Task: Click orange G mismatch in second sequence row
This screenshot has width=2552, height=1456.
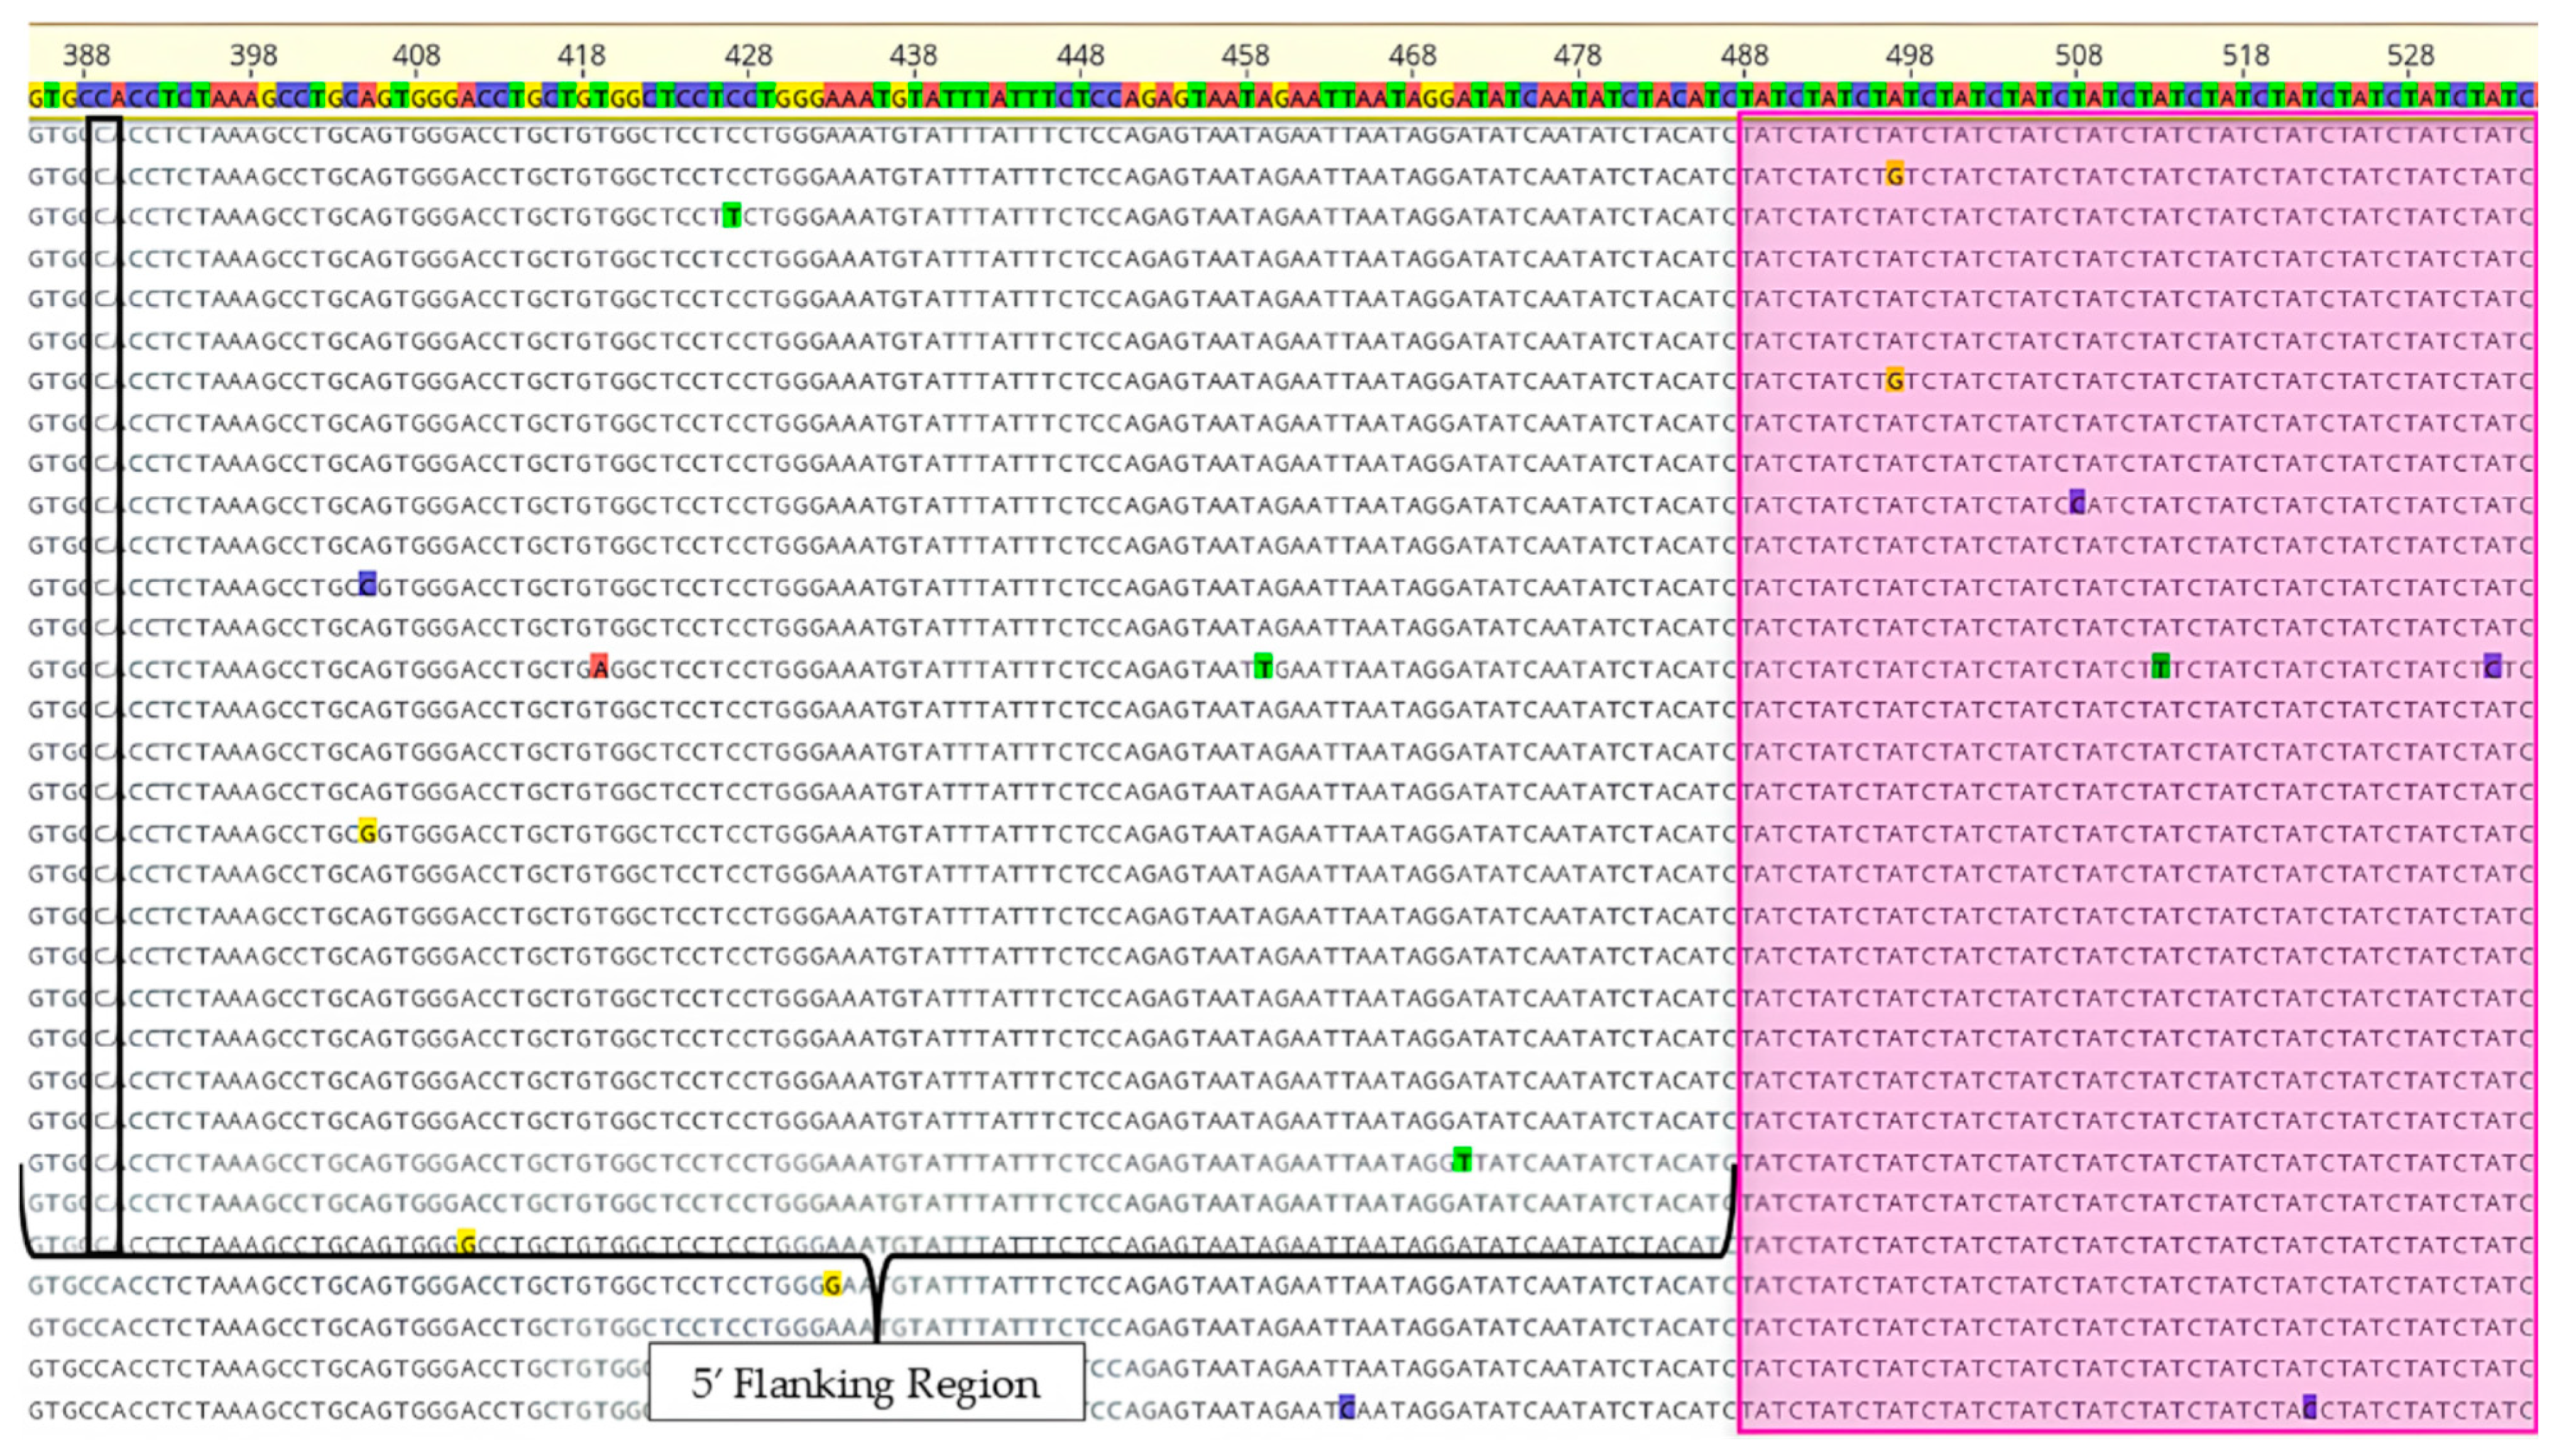Action: coord(1894,175)
